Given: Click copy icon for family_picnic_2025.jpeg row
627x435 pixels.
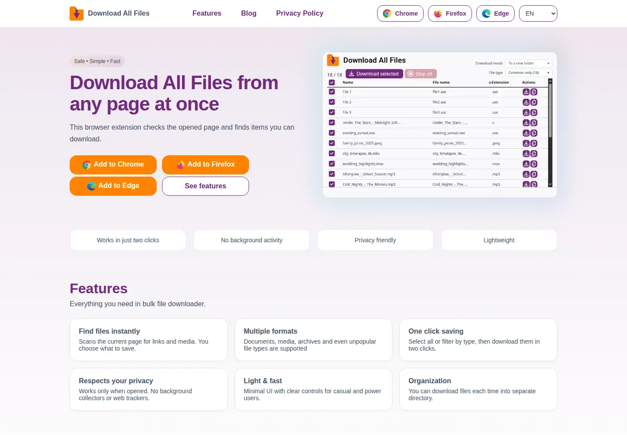Looking at the screenshot, I should [534, 143].
